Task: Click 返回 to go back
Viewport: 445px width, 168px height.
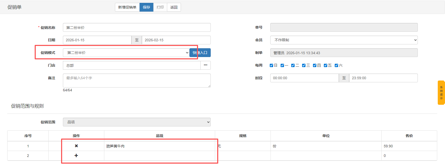Action: [x=174, y=7]
